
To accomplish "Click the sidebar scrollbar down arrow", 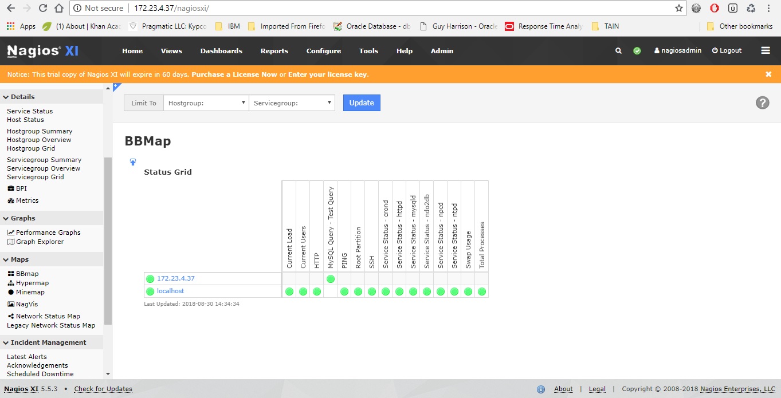I will (108, 374).
